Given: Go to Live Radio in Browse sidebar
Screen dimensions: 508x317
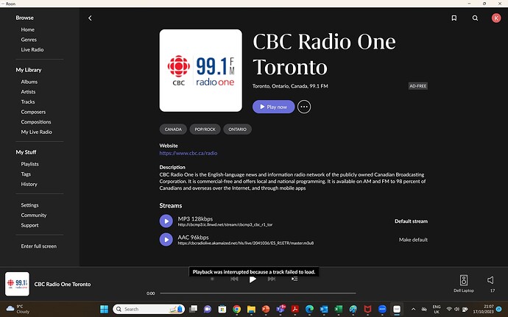Looking at the screenshot, I should point(32,49).
